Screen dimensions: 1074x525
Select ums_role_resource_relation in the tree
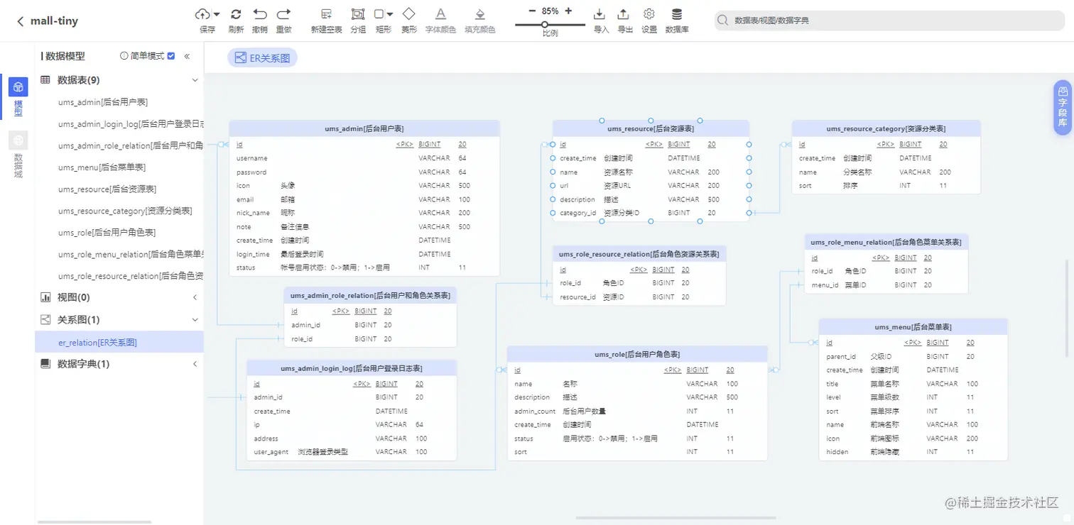131,276
